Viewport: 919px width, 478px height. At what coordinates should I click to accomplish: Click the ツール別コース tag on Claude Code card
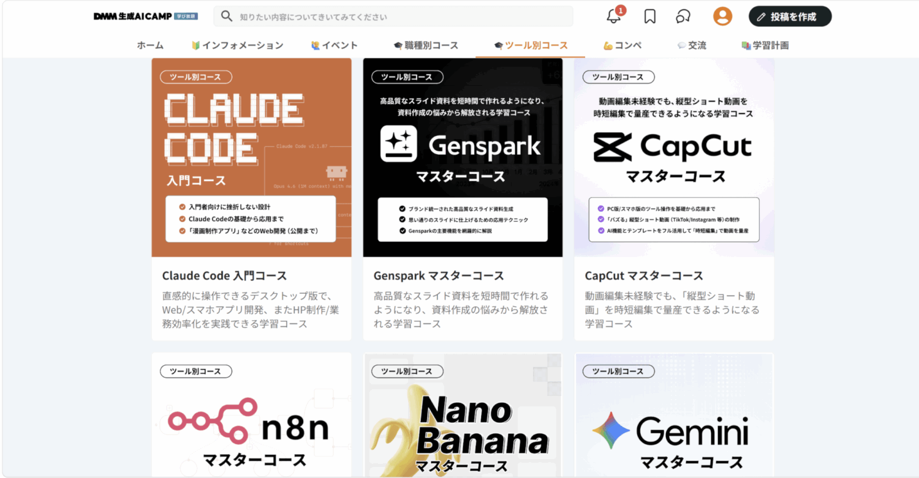click(x=196, y=77)
